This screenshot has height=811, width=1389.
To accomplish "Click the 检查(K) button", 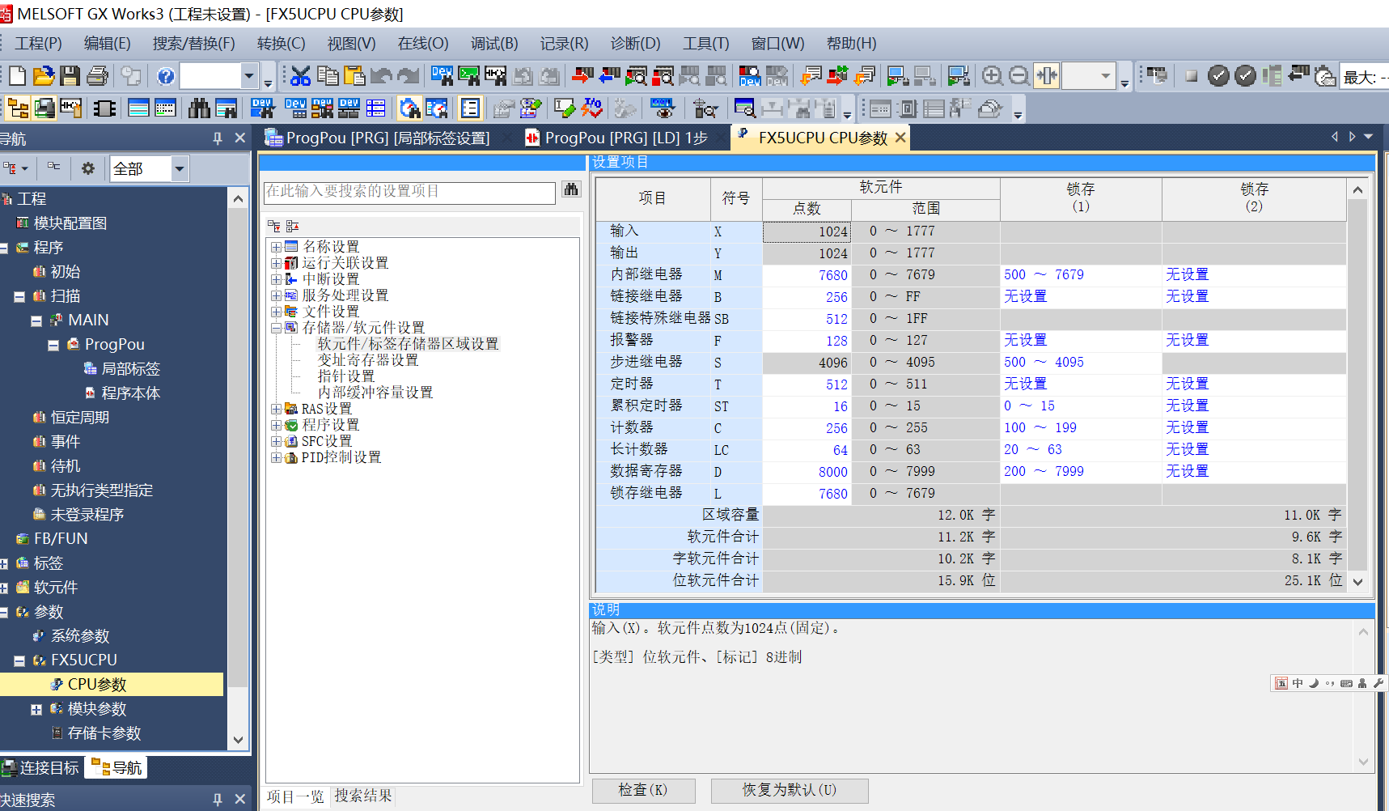I will tap(643, 790).
